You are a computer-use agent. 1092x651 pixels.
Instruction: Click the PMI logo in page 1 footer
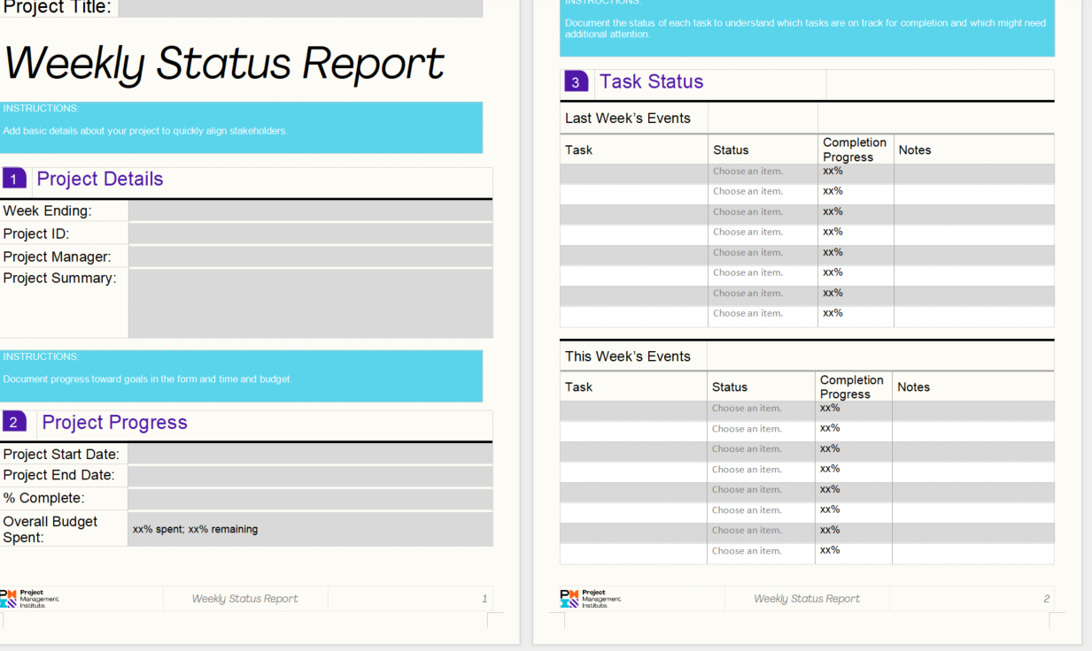coord(29,599)
